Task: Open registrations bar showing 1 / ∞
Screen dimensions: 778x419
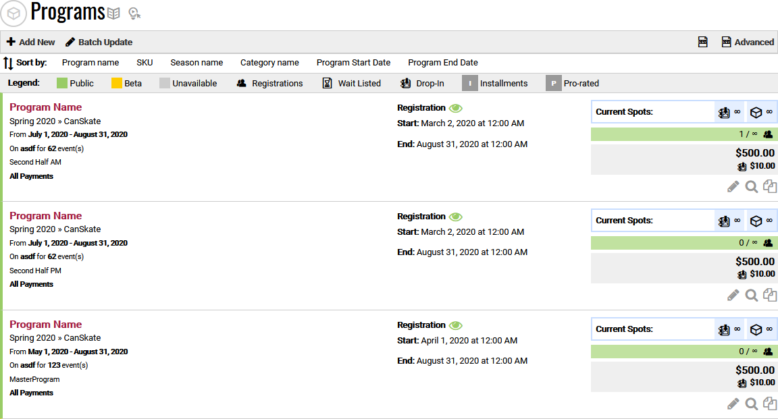Action: [682, 134]
